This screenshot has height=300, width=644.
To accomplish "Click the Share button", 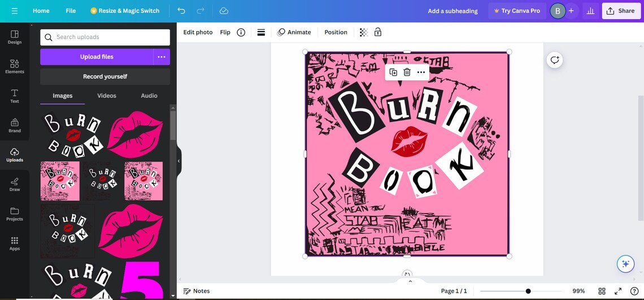I will click(621, 11).
